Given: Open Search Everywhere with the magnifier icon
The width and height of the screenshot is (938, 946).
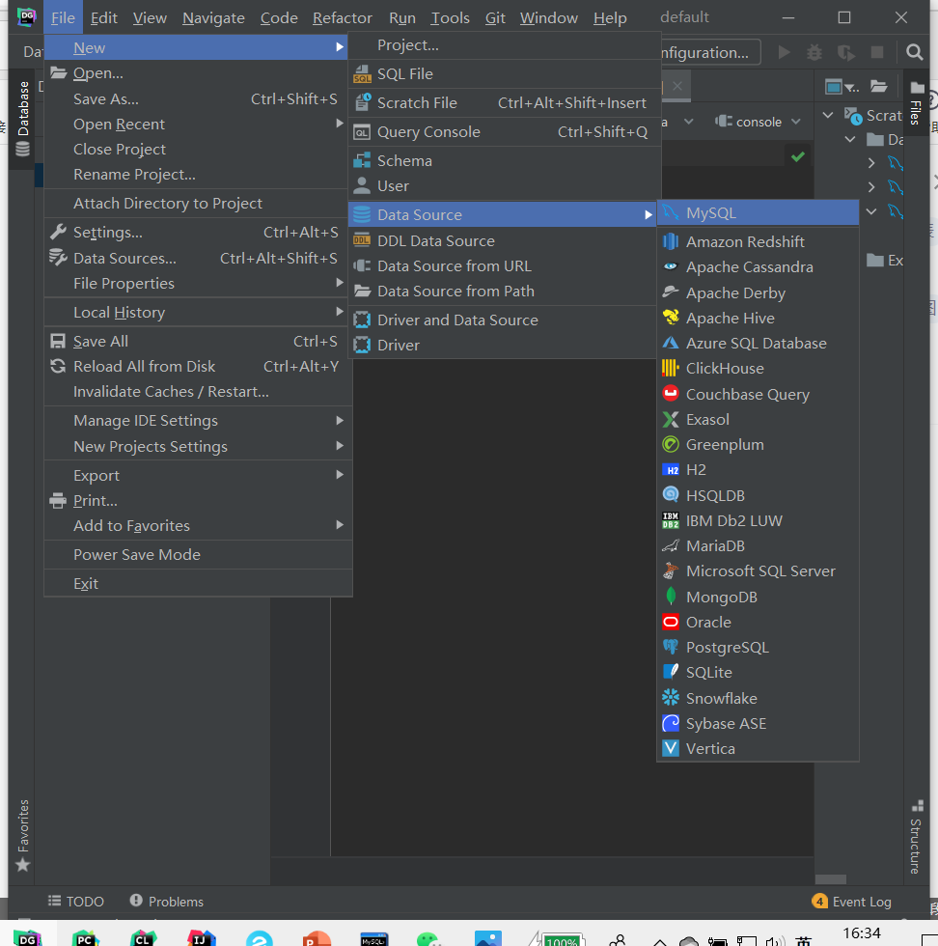Looking at the screenshot, I should [x=913, y=52].
